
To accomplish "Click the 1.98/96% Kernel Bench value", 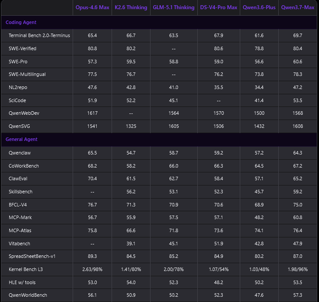I will coord(298,269).
